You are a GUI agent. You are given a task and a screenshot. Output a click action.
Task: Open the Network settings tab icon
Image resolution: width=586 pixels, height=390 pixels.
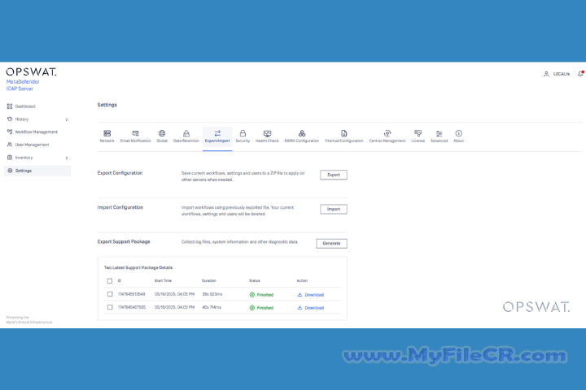107,133
